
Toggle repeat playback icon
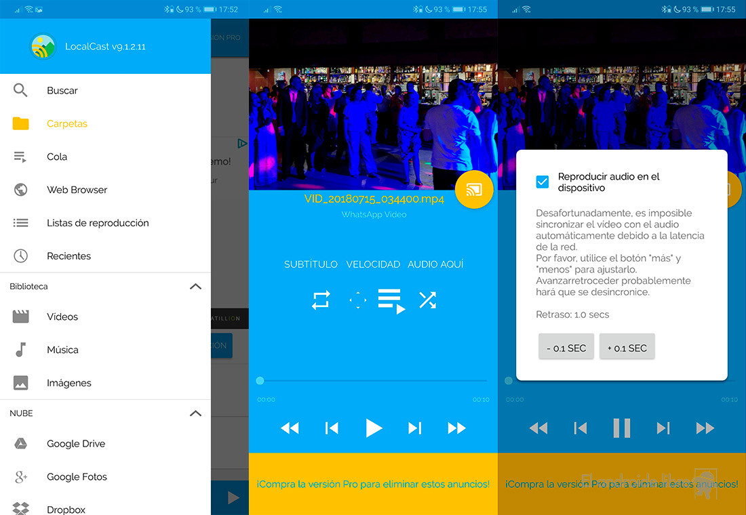pyautogui.click(x=321, y=300)
